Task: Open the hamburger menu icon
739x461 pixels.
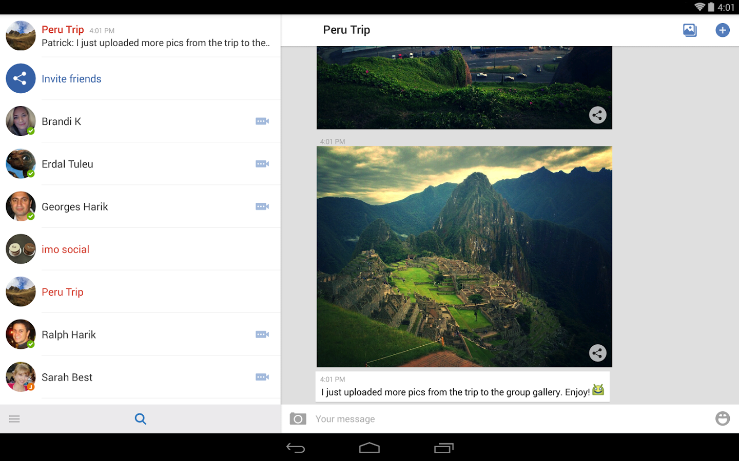Action: 14,419
